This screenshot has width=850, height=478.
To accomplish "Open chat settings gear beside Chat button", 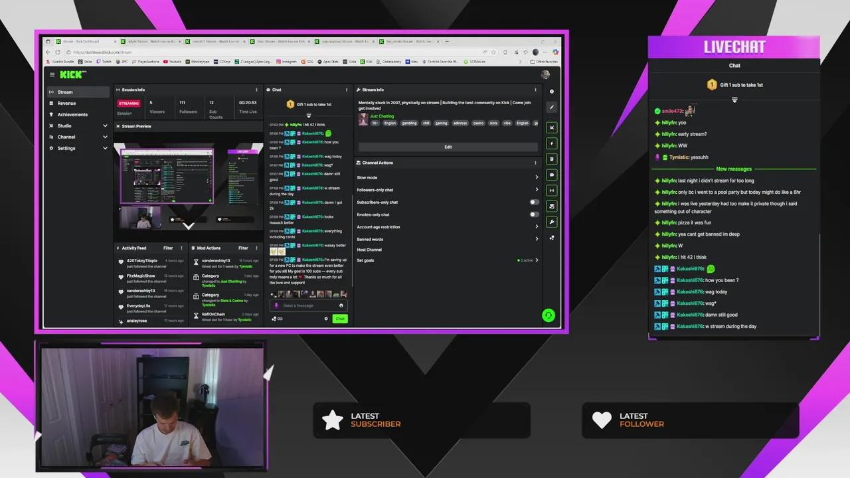I will coord(326,319).
